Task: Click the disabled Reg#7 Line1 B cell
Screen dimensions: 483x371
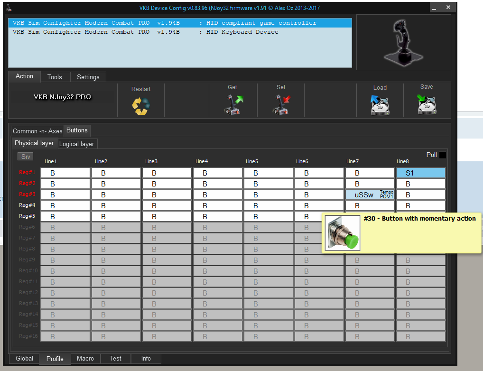Action: (65, 239)
